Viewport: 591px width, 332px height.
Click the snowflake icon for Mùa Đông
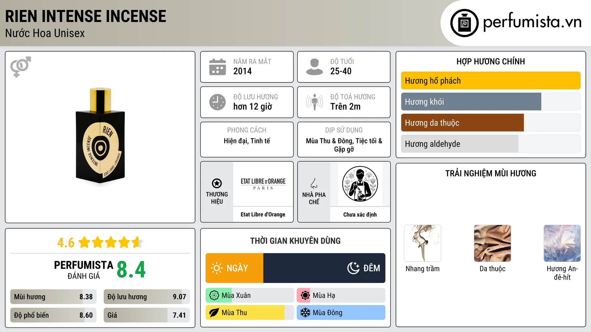coord(305,313)
